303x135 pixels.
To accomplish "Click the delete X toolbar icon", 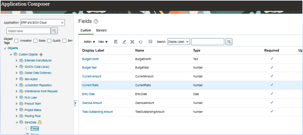I will point(132,41).
